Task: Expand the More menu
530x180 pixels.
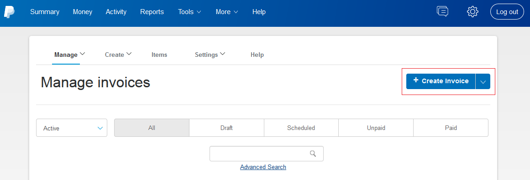Action: (227, 12)
